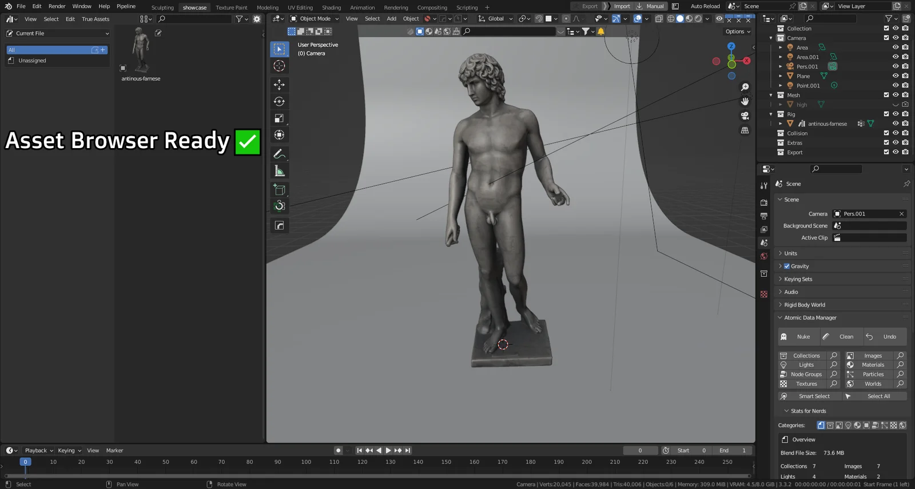
Task: Switch perspective/orthographic grid icon
Action: [x=745, y=130]
